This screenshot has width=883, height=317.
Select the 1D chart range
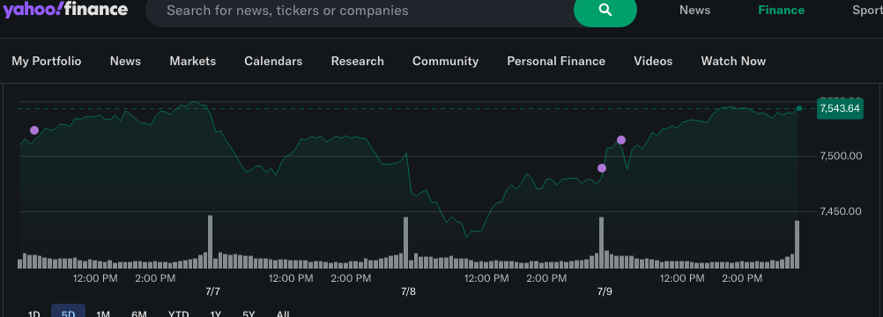[33, 313]
